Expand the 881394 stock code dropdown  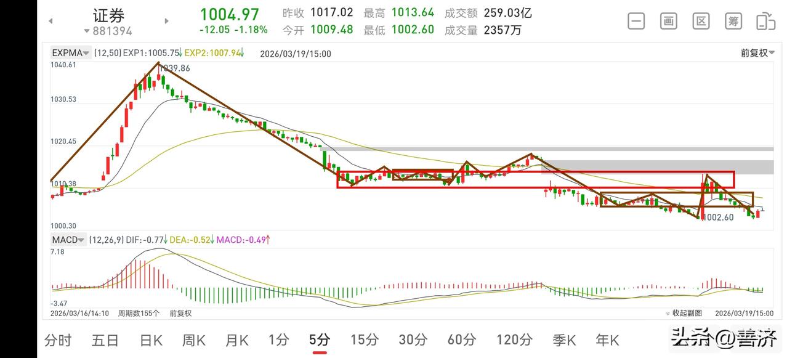pos(108,31)
